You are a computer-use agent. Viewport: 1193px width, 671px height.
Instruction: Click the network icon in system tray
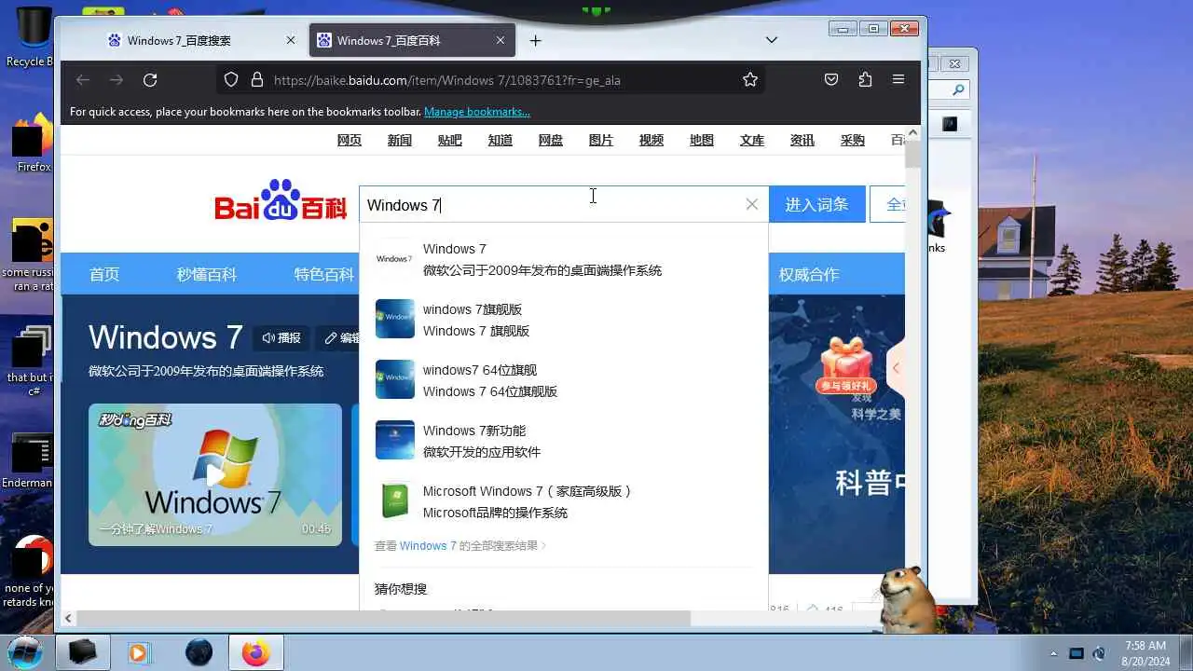click(x=1076, y=653)
